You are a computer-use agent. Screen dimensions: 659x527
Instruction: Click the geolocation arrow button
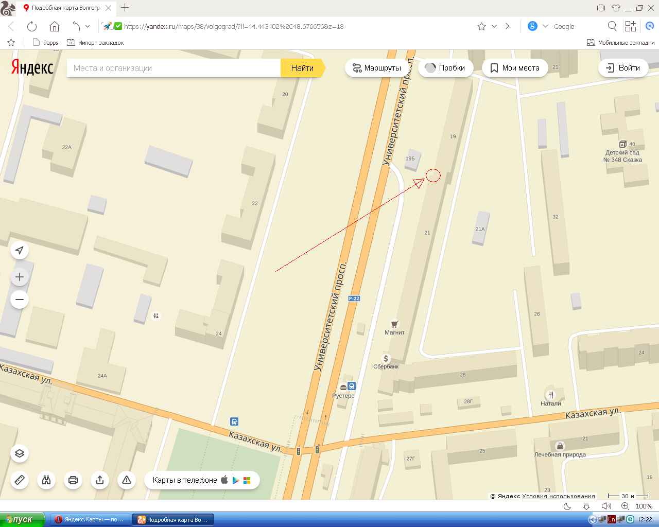pos(20,251)
